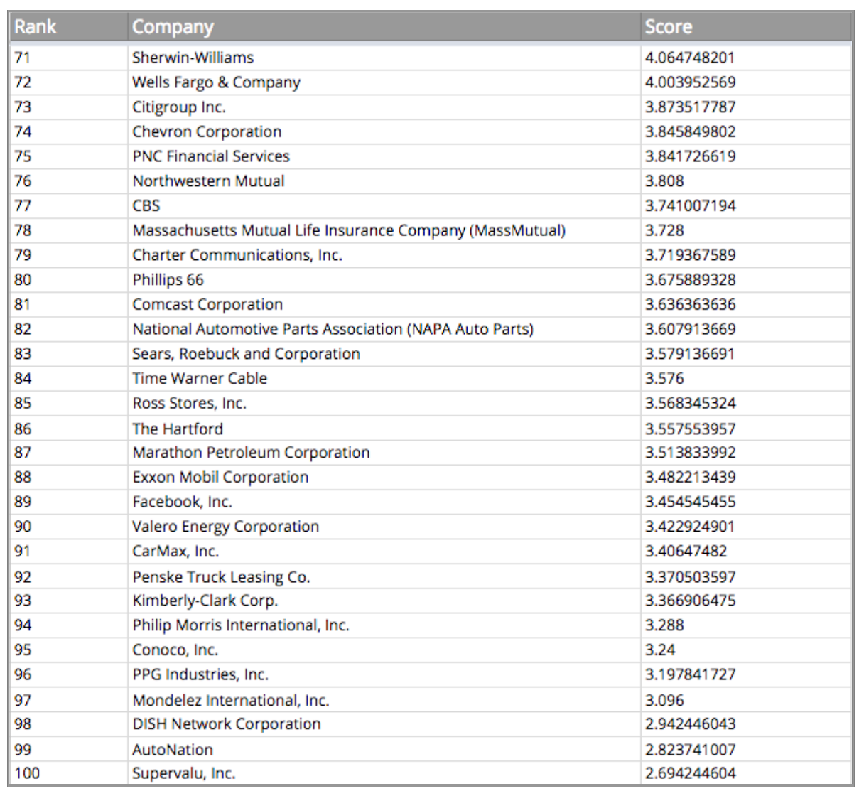
Task: Select the Exxon Mobil Corporation cell
Action: click(x=384, y=478)
